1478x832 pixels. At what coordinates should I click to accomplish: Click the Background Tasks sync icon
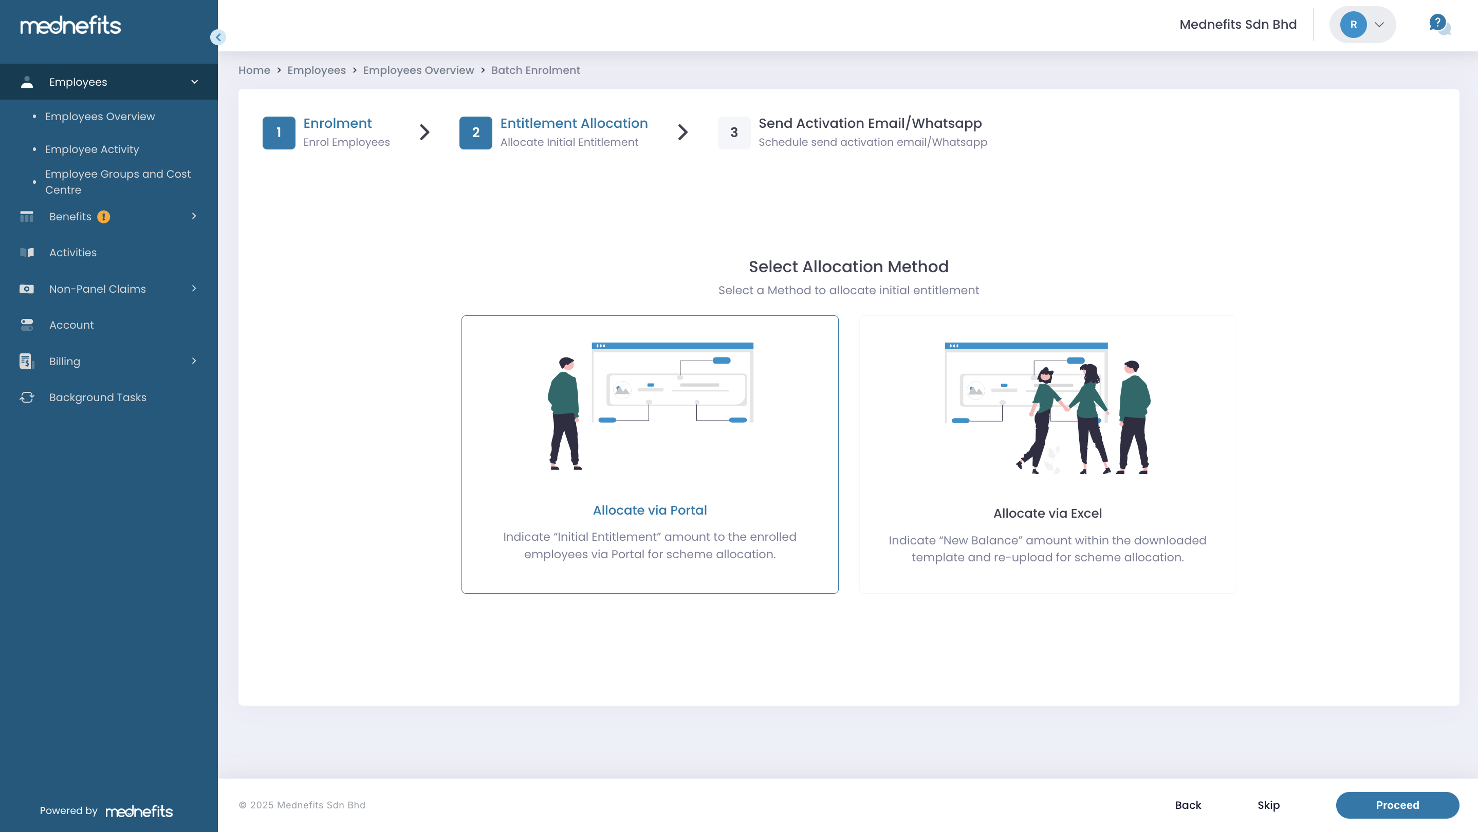point(27,398)
